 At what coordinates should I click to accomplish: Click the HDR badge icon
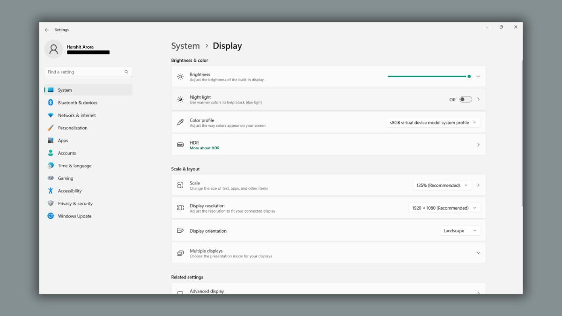180,145
